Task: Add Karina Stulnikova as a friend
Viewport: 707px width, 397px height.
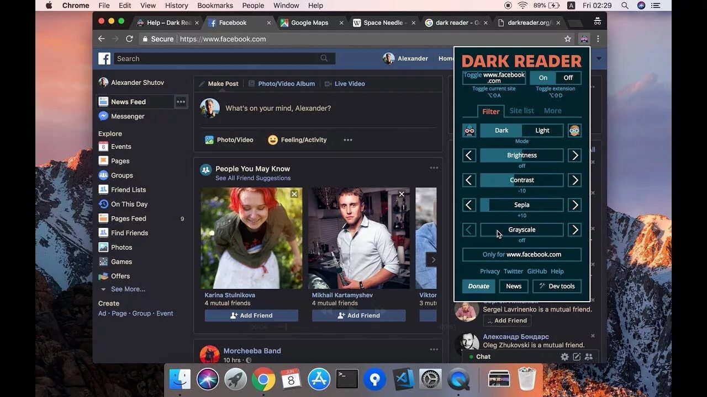Action: (x=251, y=315)
